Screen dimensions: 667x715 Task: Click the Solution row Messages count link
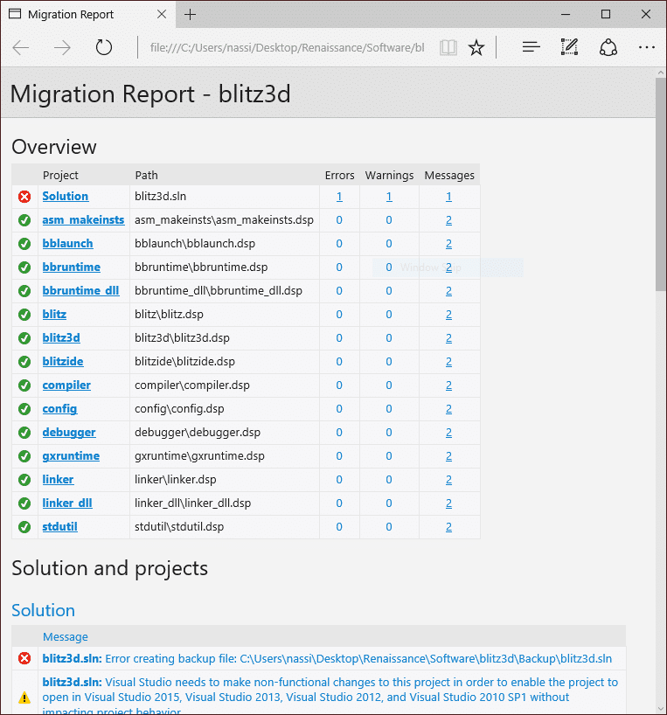(448, 197)
